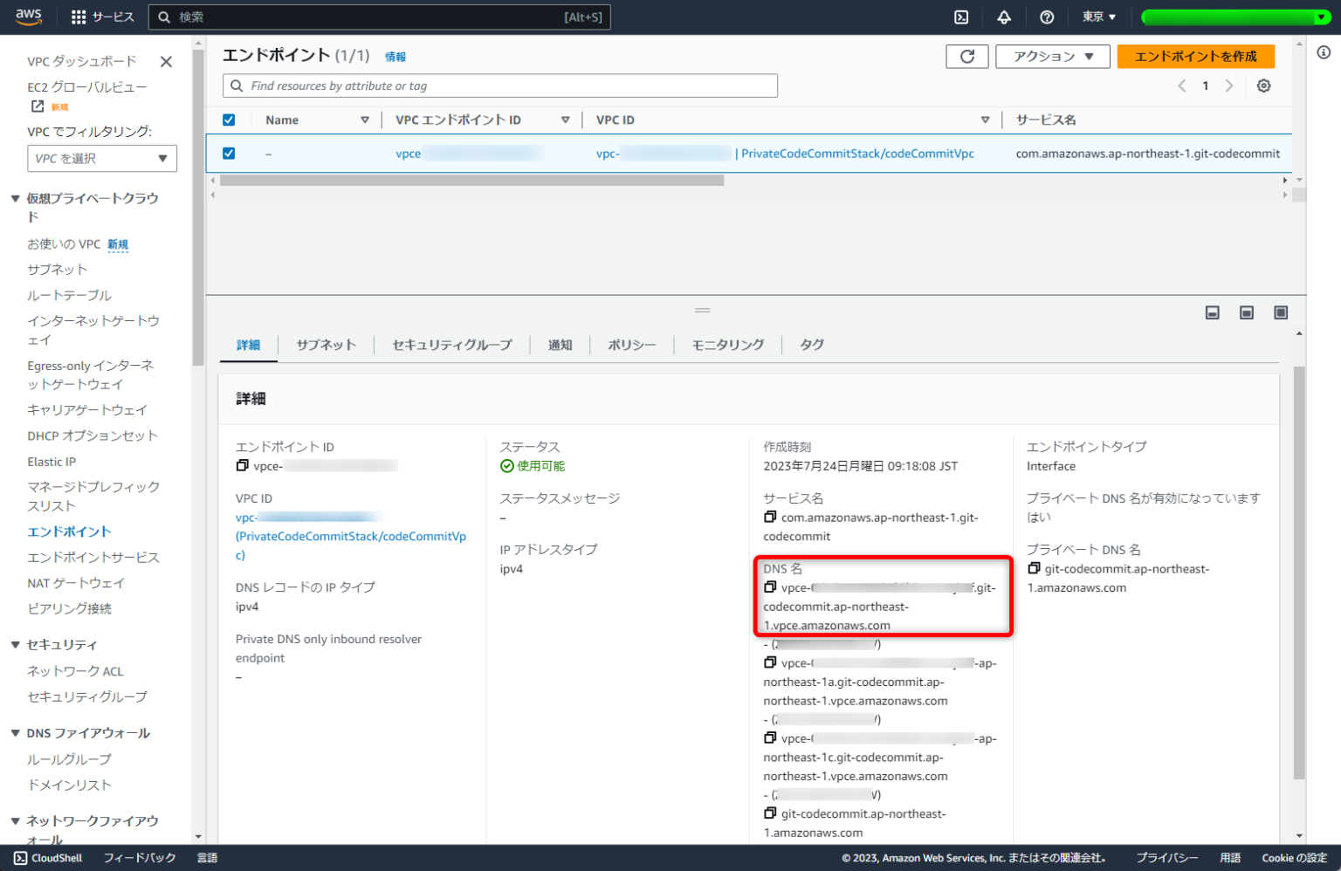The image size is (1341, 871).
Task: Open the サービス services grid menu
Action: click(99, 17)
